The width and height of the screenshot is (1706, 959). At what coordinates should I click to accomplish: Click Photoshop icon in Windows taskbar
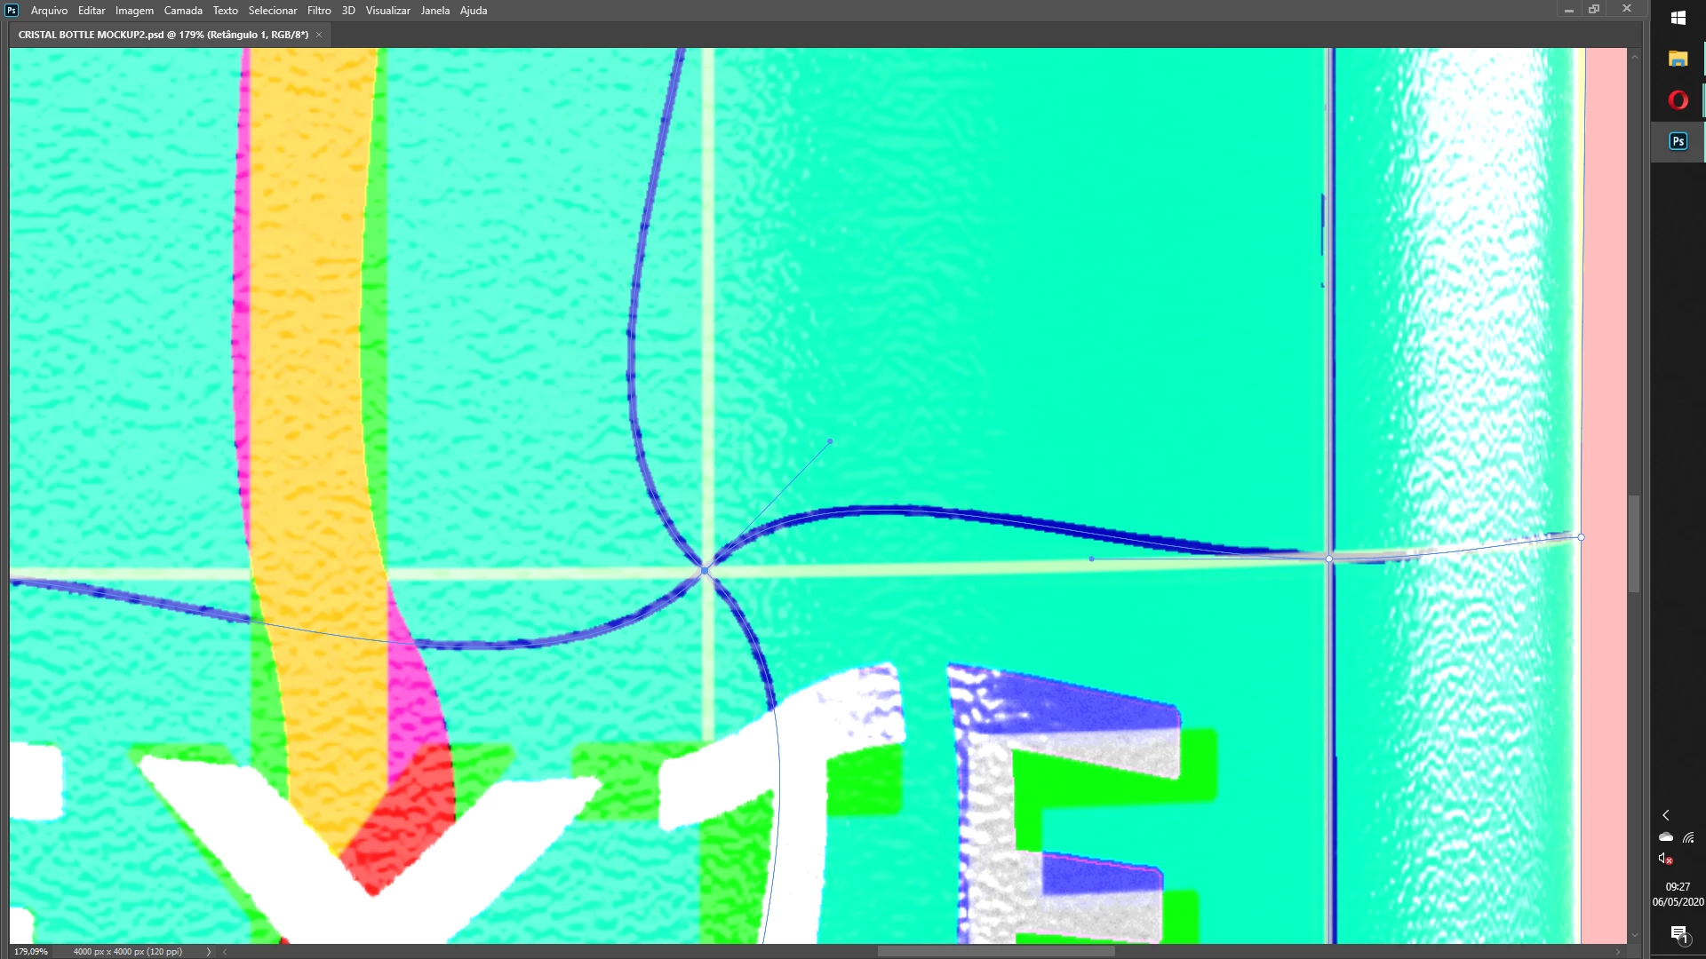tap(1678, 141)
